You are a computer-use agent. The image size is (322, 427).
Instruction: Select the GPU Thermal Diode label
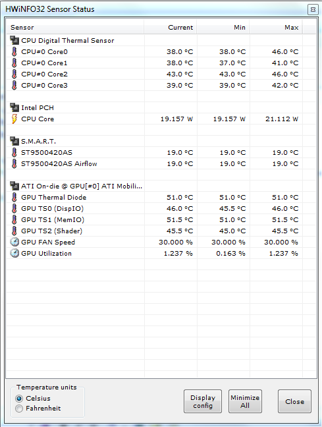point(53,198)
